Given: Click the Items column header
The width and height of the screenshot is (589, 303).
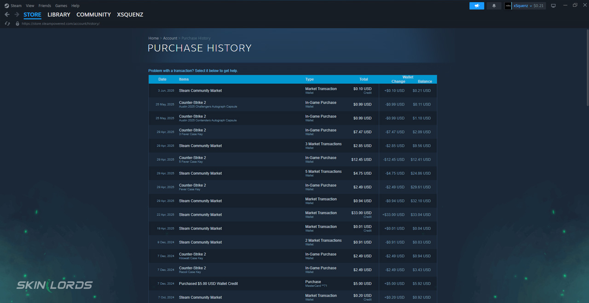Looking at the screenshot, I should coord(184,79).
